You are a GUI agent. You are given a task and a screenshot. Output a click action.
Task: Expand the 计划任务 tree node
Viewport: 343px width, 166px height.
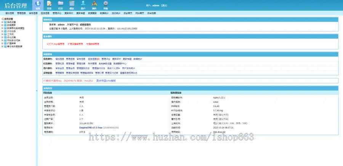coord(2,31)
